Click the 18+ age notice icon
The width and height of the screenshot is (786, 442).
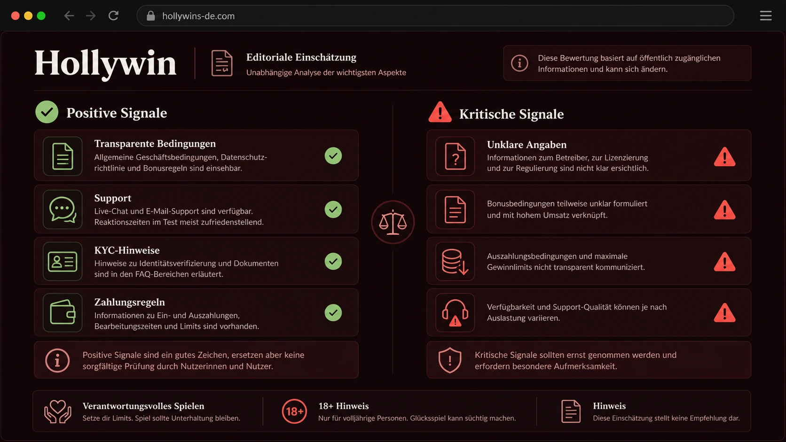[x=294, y=411]
